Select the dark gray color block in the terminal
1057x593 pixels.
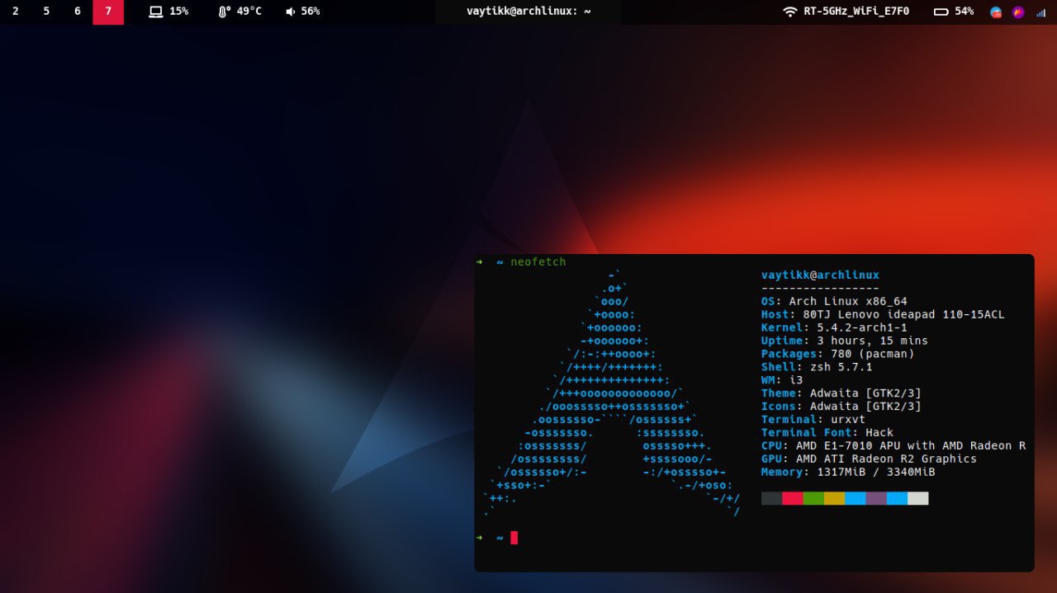pyautogui.click(x=771, y=498)
